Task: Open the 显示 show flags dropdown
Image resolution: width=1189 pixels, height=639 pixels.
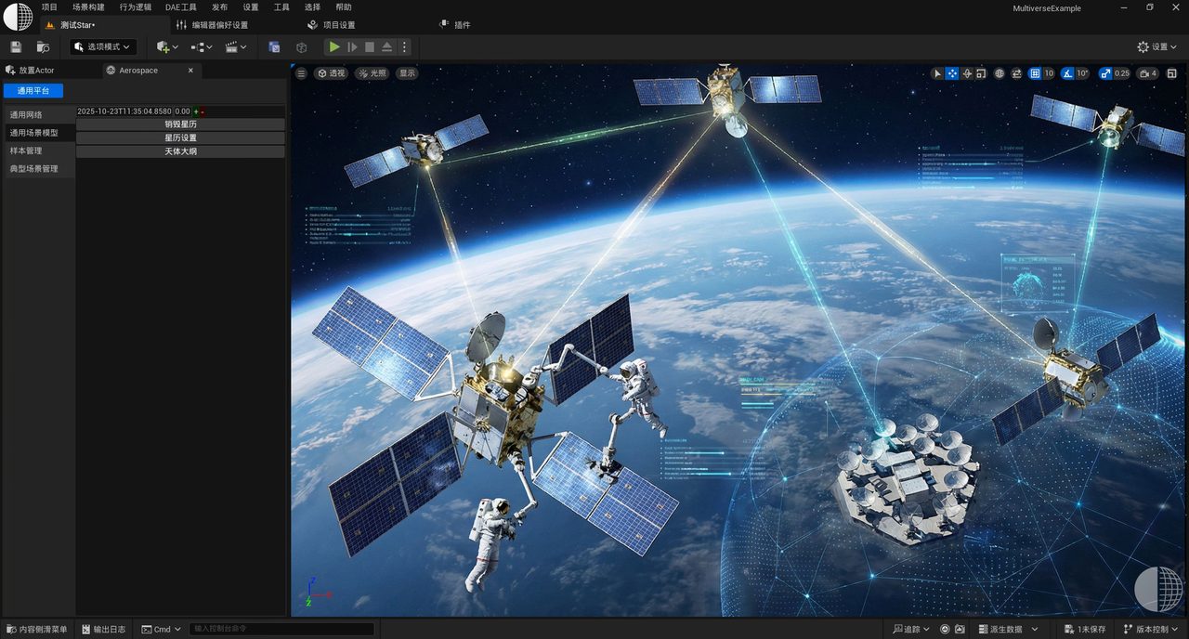Action: click(x=407, y=73)
